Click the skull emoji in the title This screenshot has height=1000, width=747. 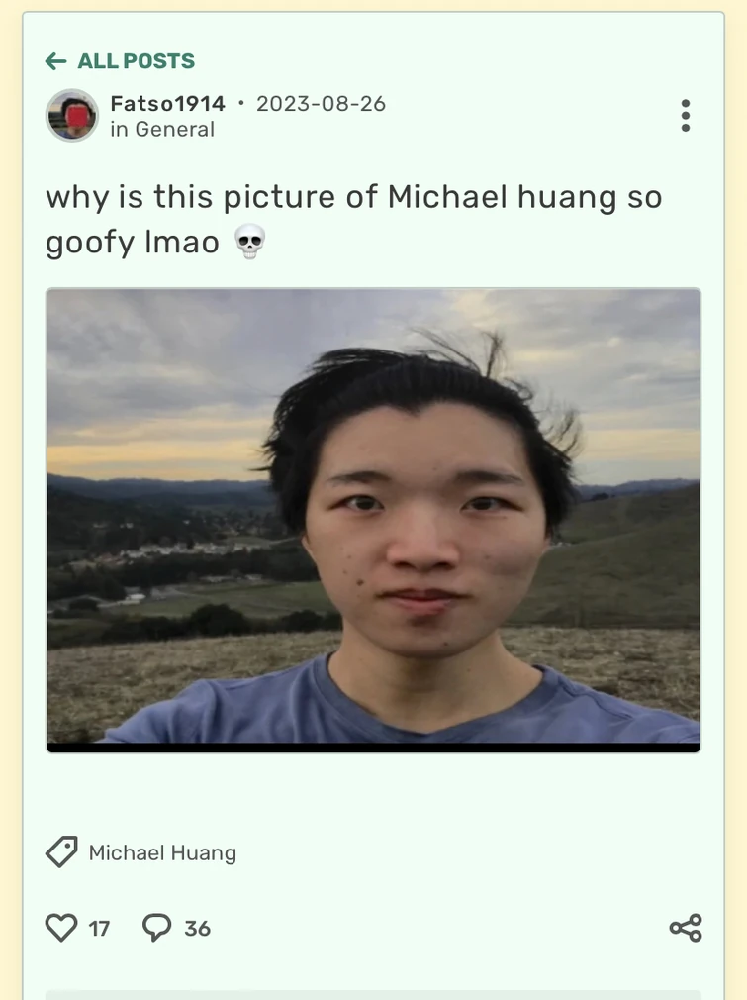click(250, 242)
